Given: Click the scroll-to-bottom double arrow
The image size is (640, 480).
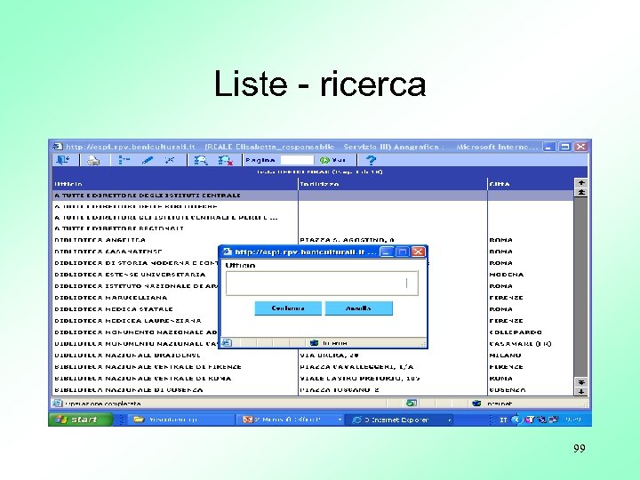Looking at the screenshot, I should [x=581, y=382].
